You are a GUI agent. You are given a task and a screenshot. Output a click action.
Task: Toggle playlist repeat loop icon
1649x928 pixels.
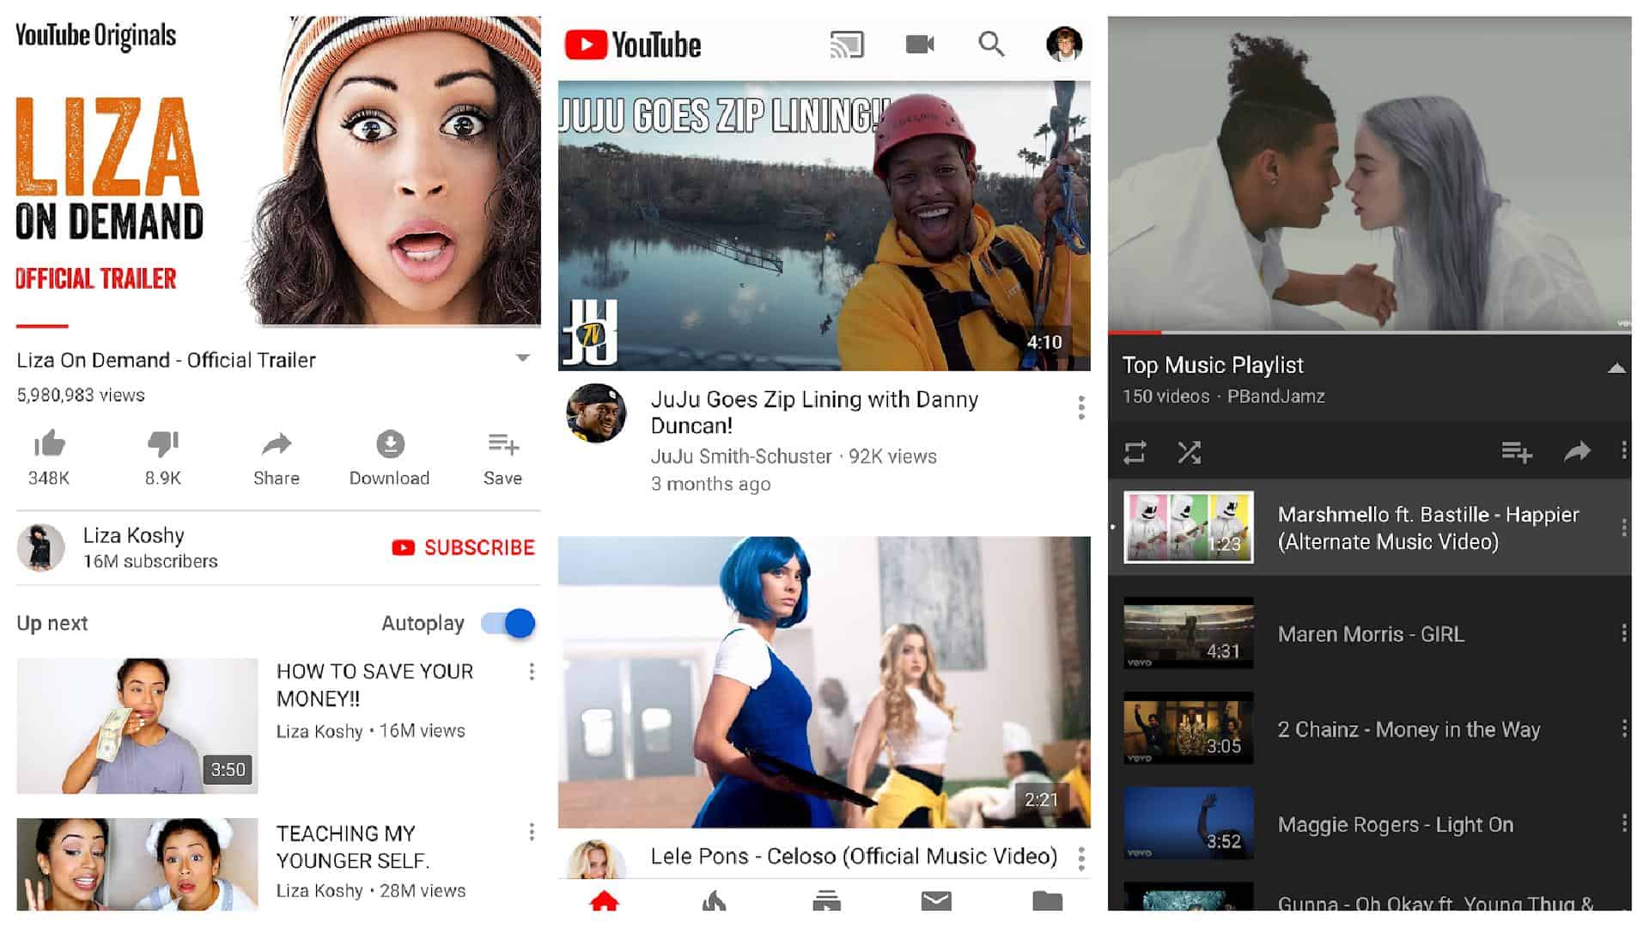coord(1135,452)
